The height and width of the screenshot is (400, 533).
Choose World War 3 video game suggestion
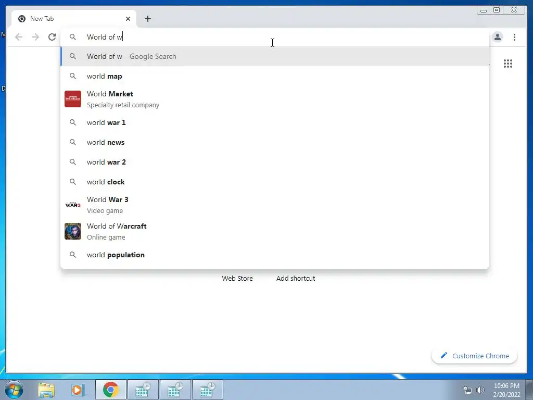click(275, 205)
